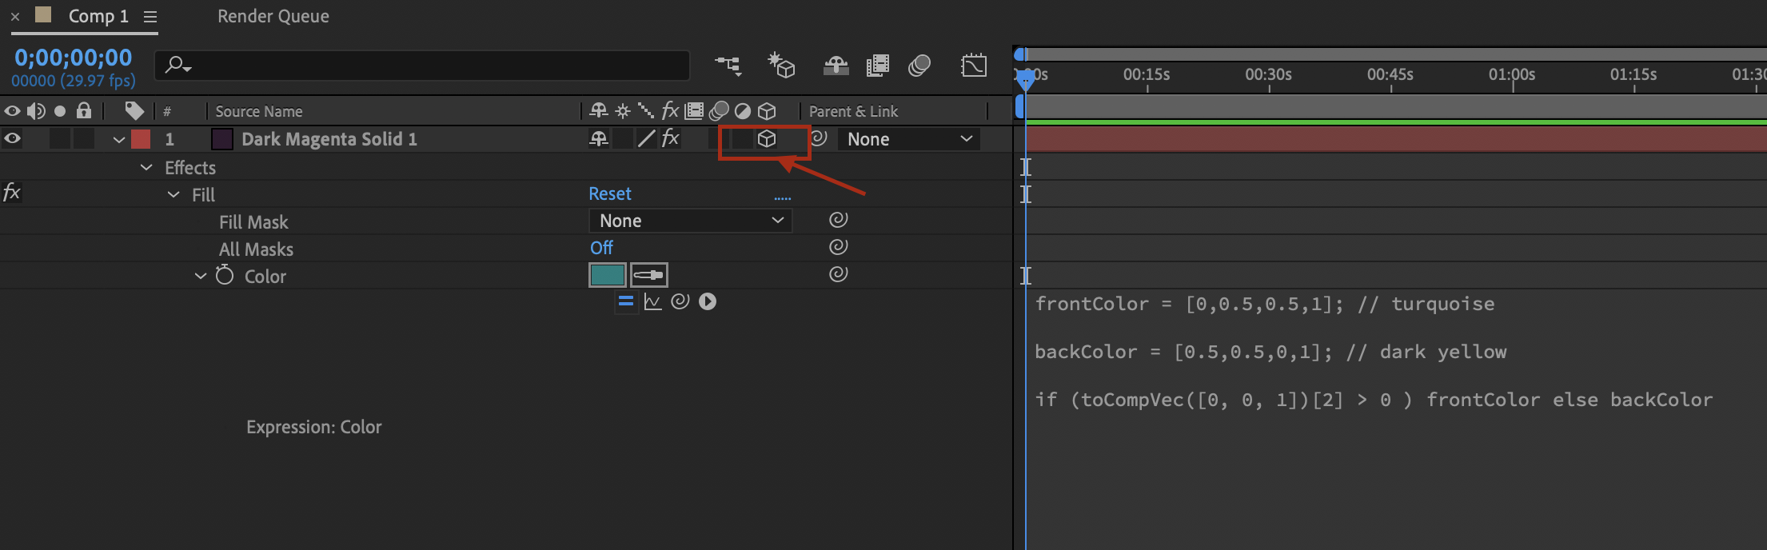The image size is (1767, 550).
Task: Click the frontColor expression line
Action: 1265,304
